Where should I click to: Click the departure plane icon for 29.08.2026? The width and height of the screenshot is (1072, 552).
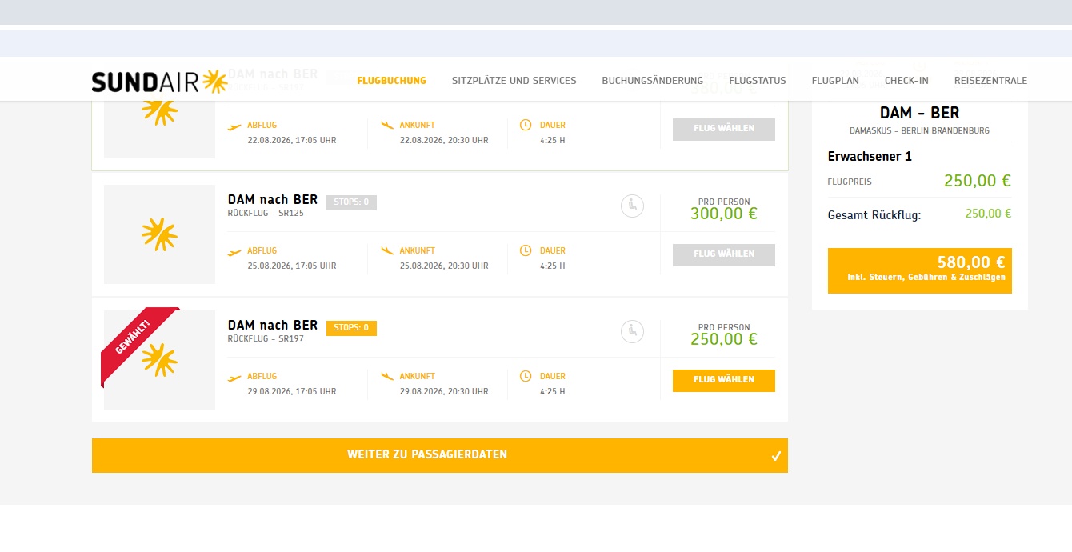(234, 378)
